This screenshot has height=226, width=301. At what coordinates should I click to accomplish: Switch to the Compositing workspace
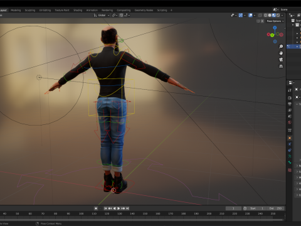coord(124,10)
